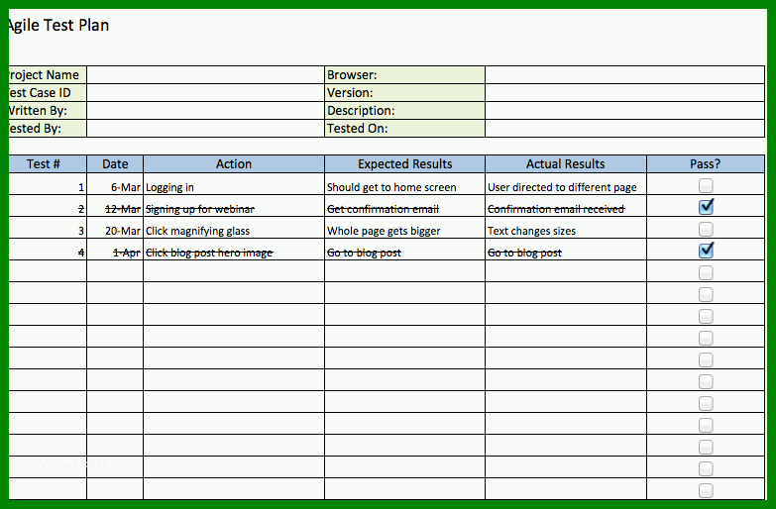776x509 pixels.
Task: Uncheck the Pass box for test 2
Action: click(706, 207)
